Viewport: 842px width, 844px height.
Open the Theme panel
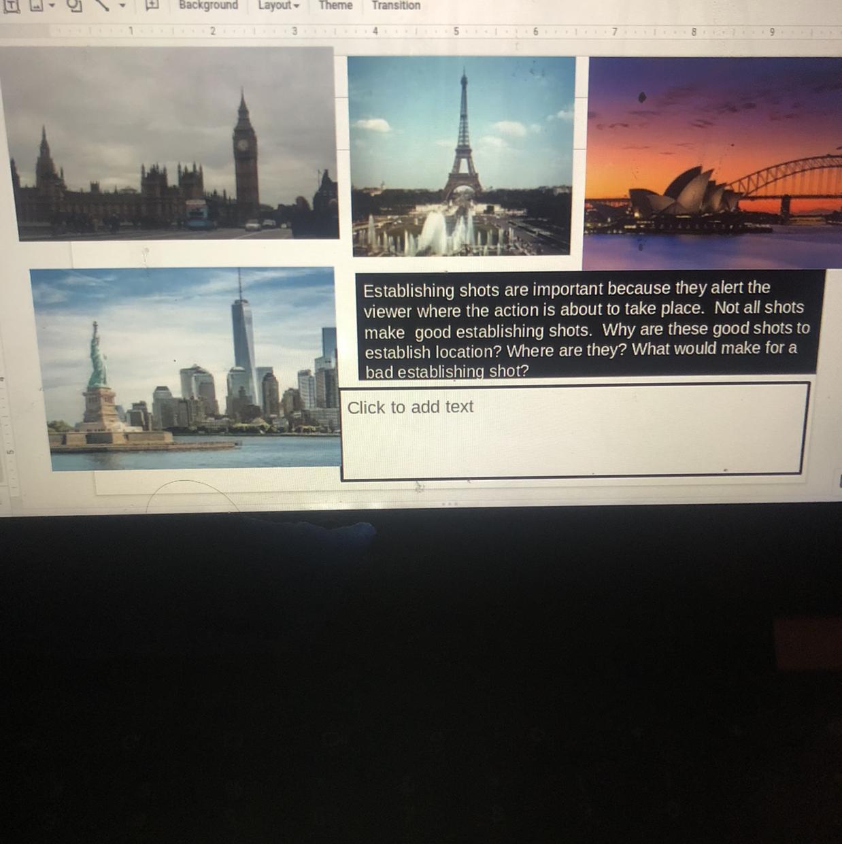tap(335, 5)
